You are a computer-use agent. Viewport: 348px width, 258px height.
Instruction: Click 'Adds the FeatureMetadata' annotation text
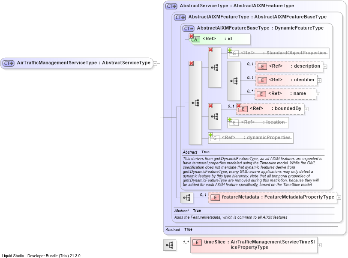pos(231,217)
